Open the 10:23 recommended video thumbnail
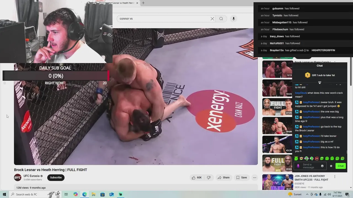 pos(277,88)
